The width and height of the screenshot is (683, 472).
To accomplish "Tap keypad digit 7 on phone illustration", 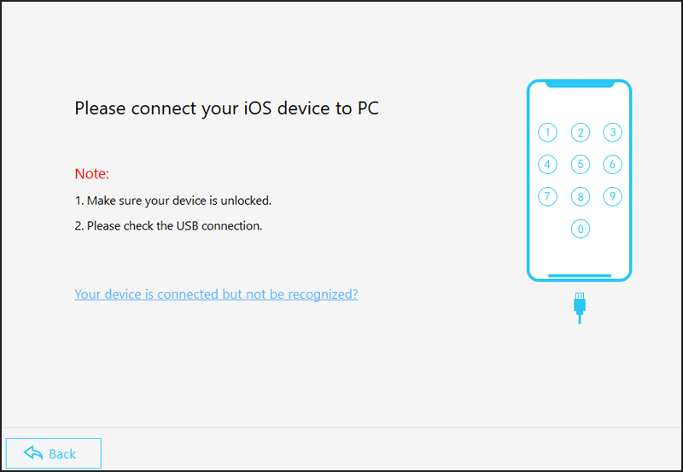I will tap(547, 196).
